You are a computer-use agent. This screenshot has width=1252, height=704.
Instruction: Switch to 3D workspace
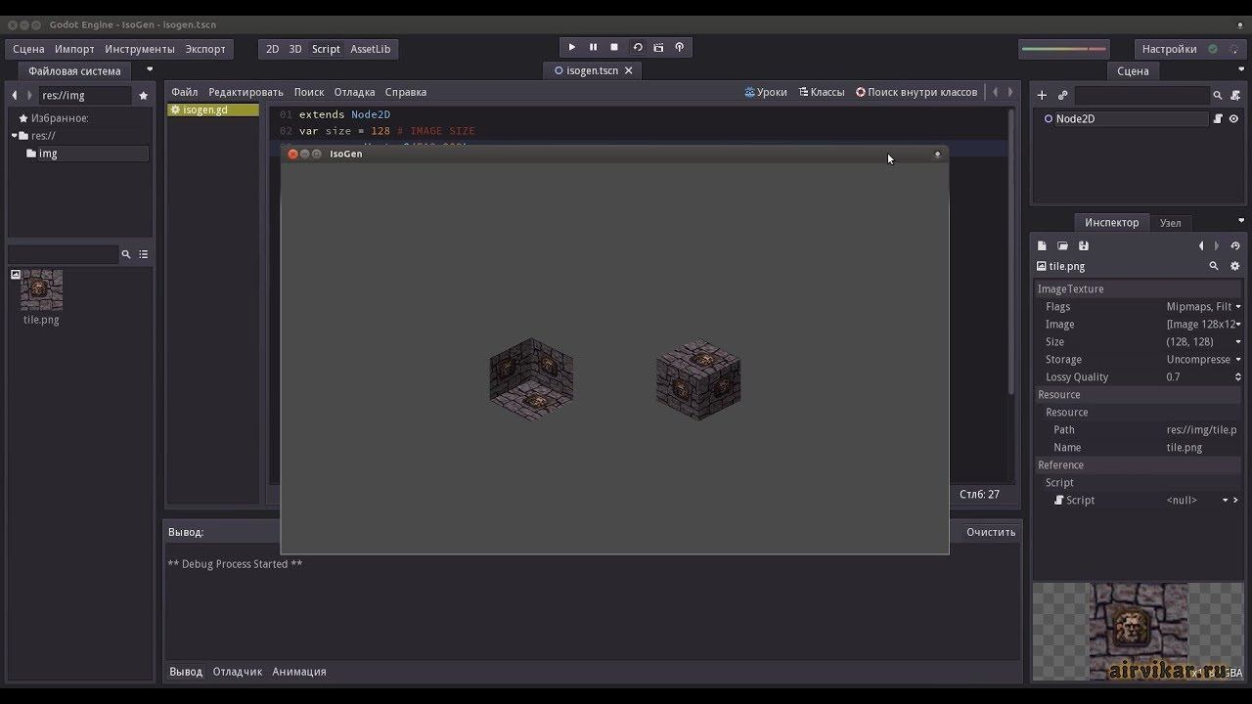click(x=295, y=49)
